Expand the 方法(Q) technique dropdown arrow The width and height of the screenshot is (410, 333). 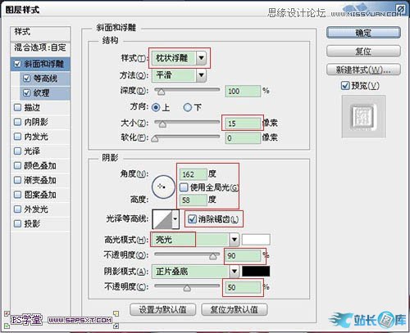coord(201,75)
